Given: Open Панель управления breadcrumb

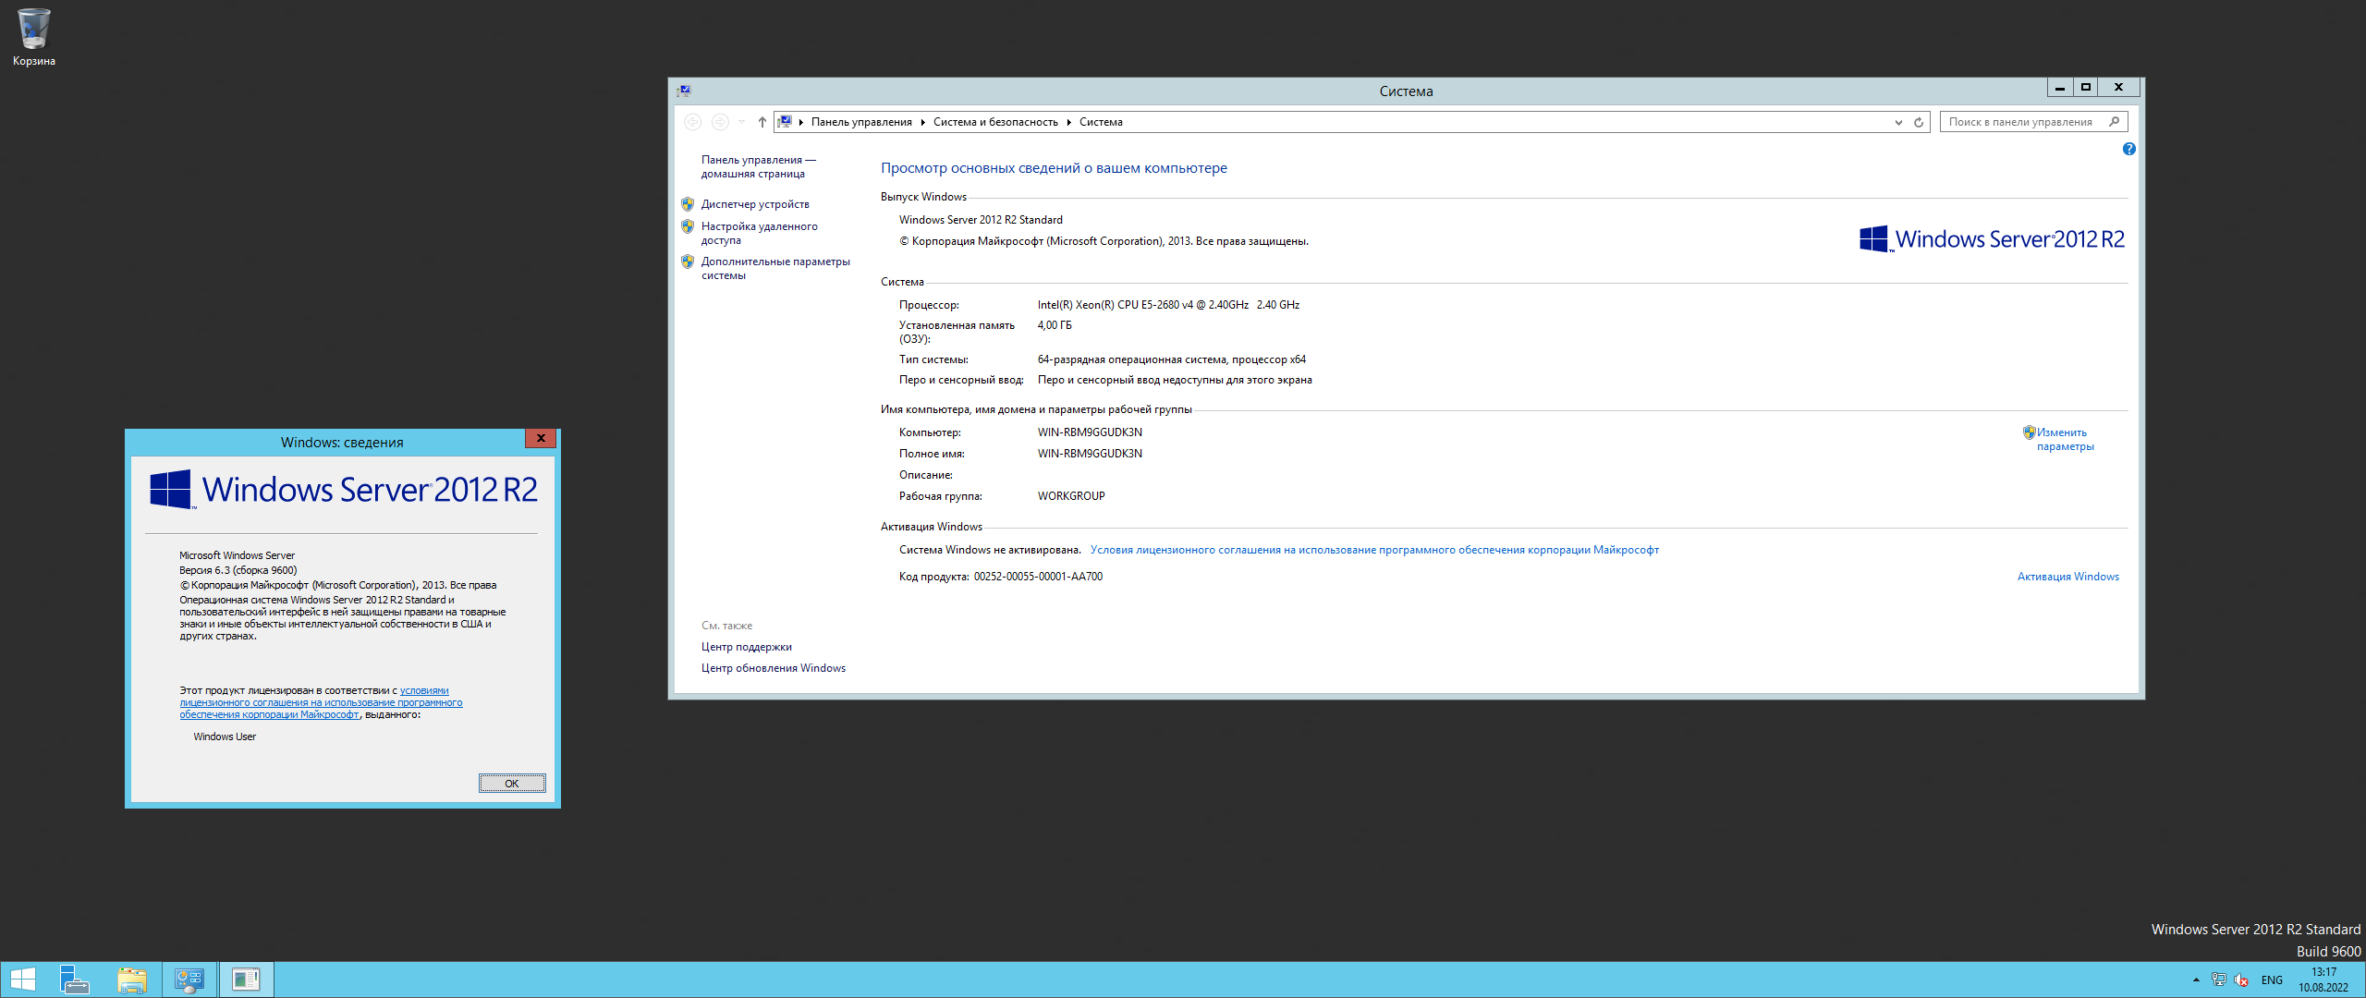Looking at the screenshot, I should pyautogui.click(x=861, y=122).
